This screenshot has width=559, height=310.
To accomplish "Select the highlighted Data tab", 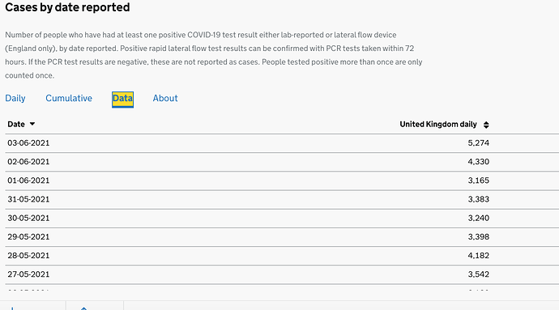I will [122, 99].
